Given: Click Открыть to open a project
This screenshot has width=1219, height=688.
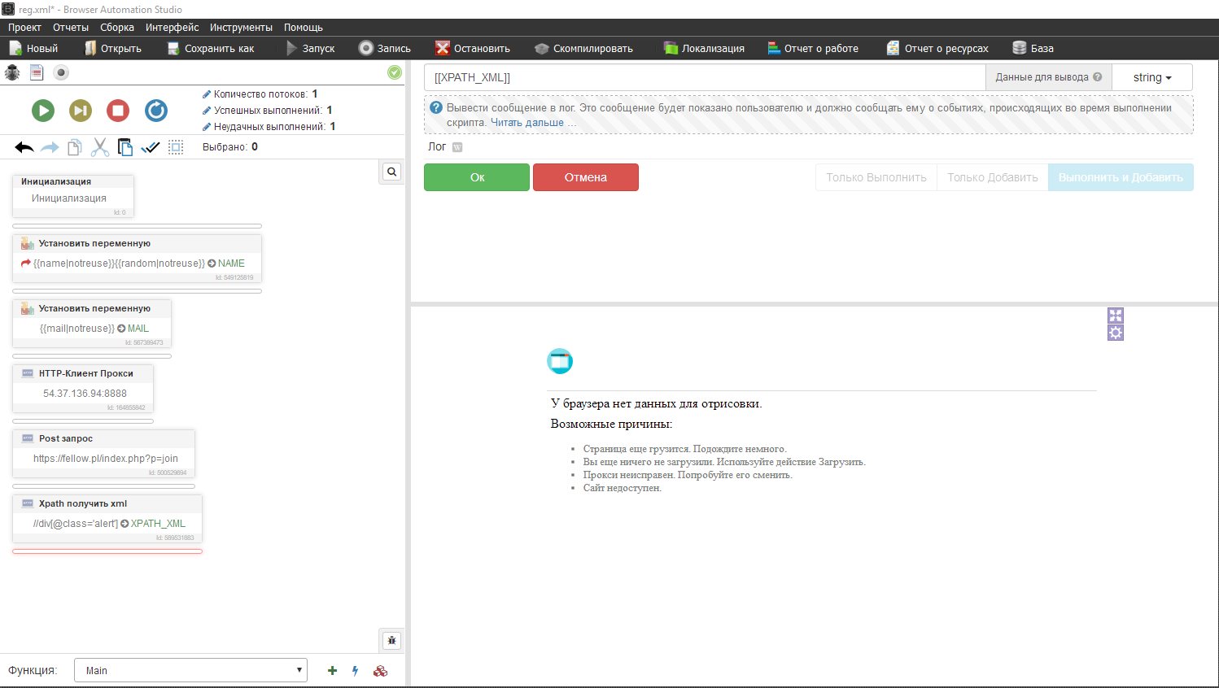Looking at the screenshot, I should [x=113, y=48].
